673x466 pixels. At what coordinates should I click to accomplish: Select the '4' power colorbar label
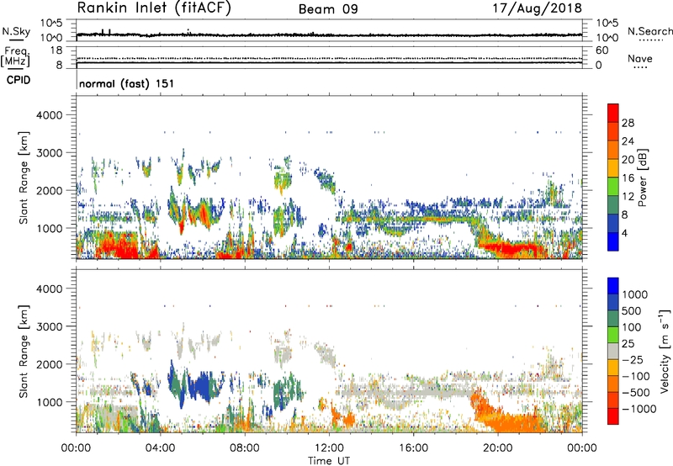pyautogui.click(x=625, y=233)
